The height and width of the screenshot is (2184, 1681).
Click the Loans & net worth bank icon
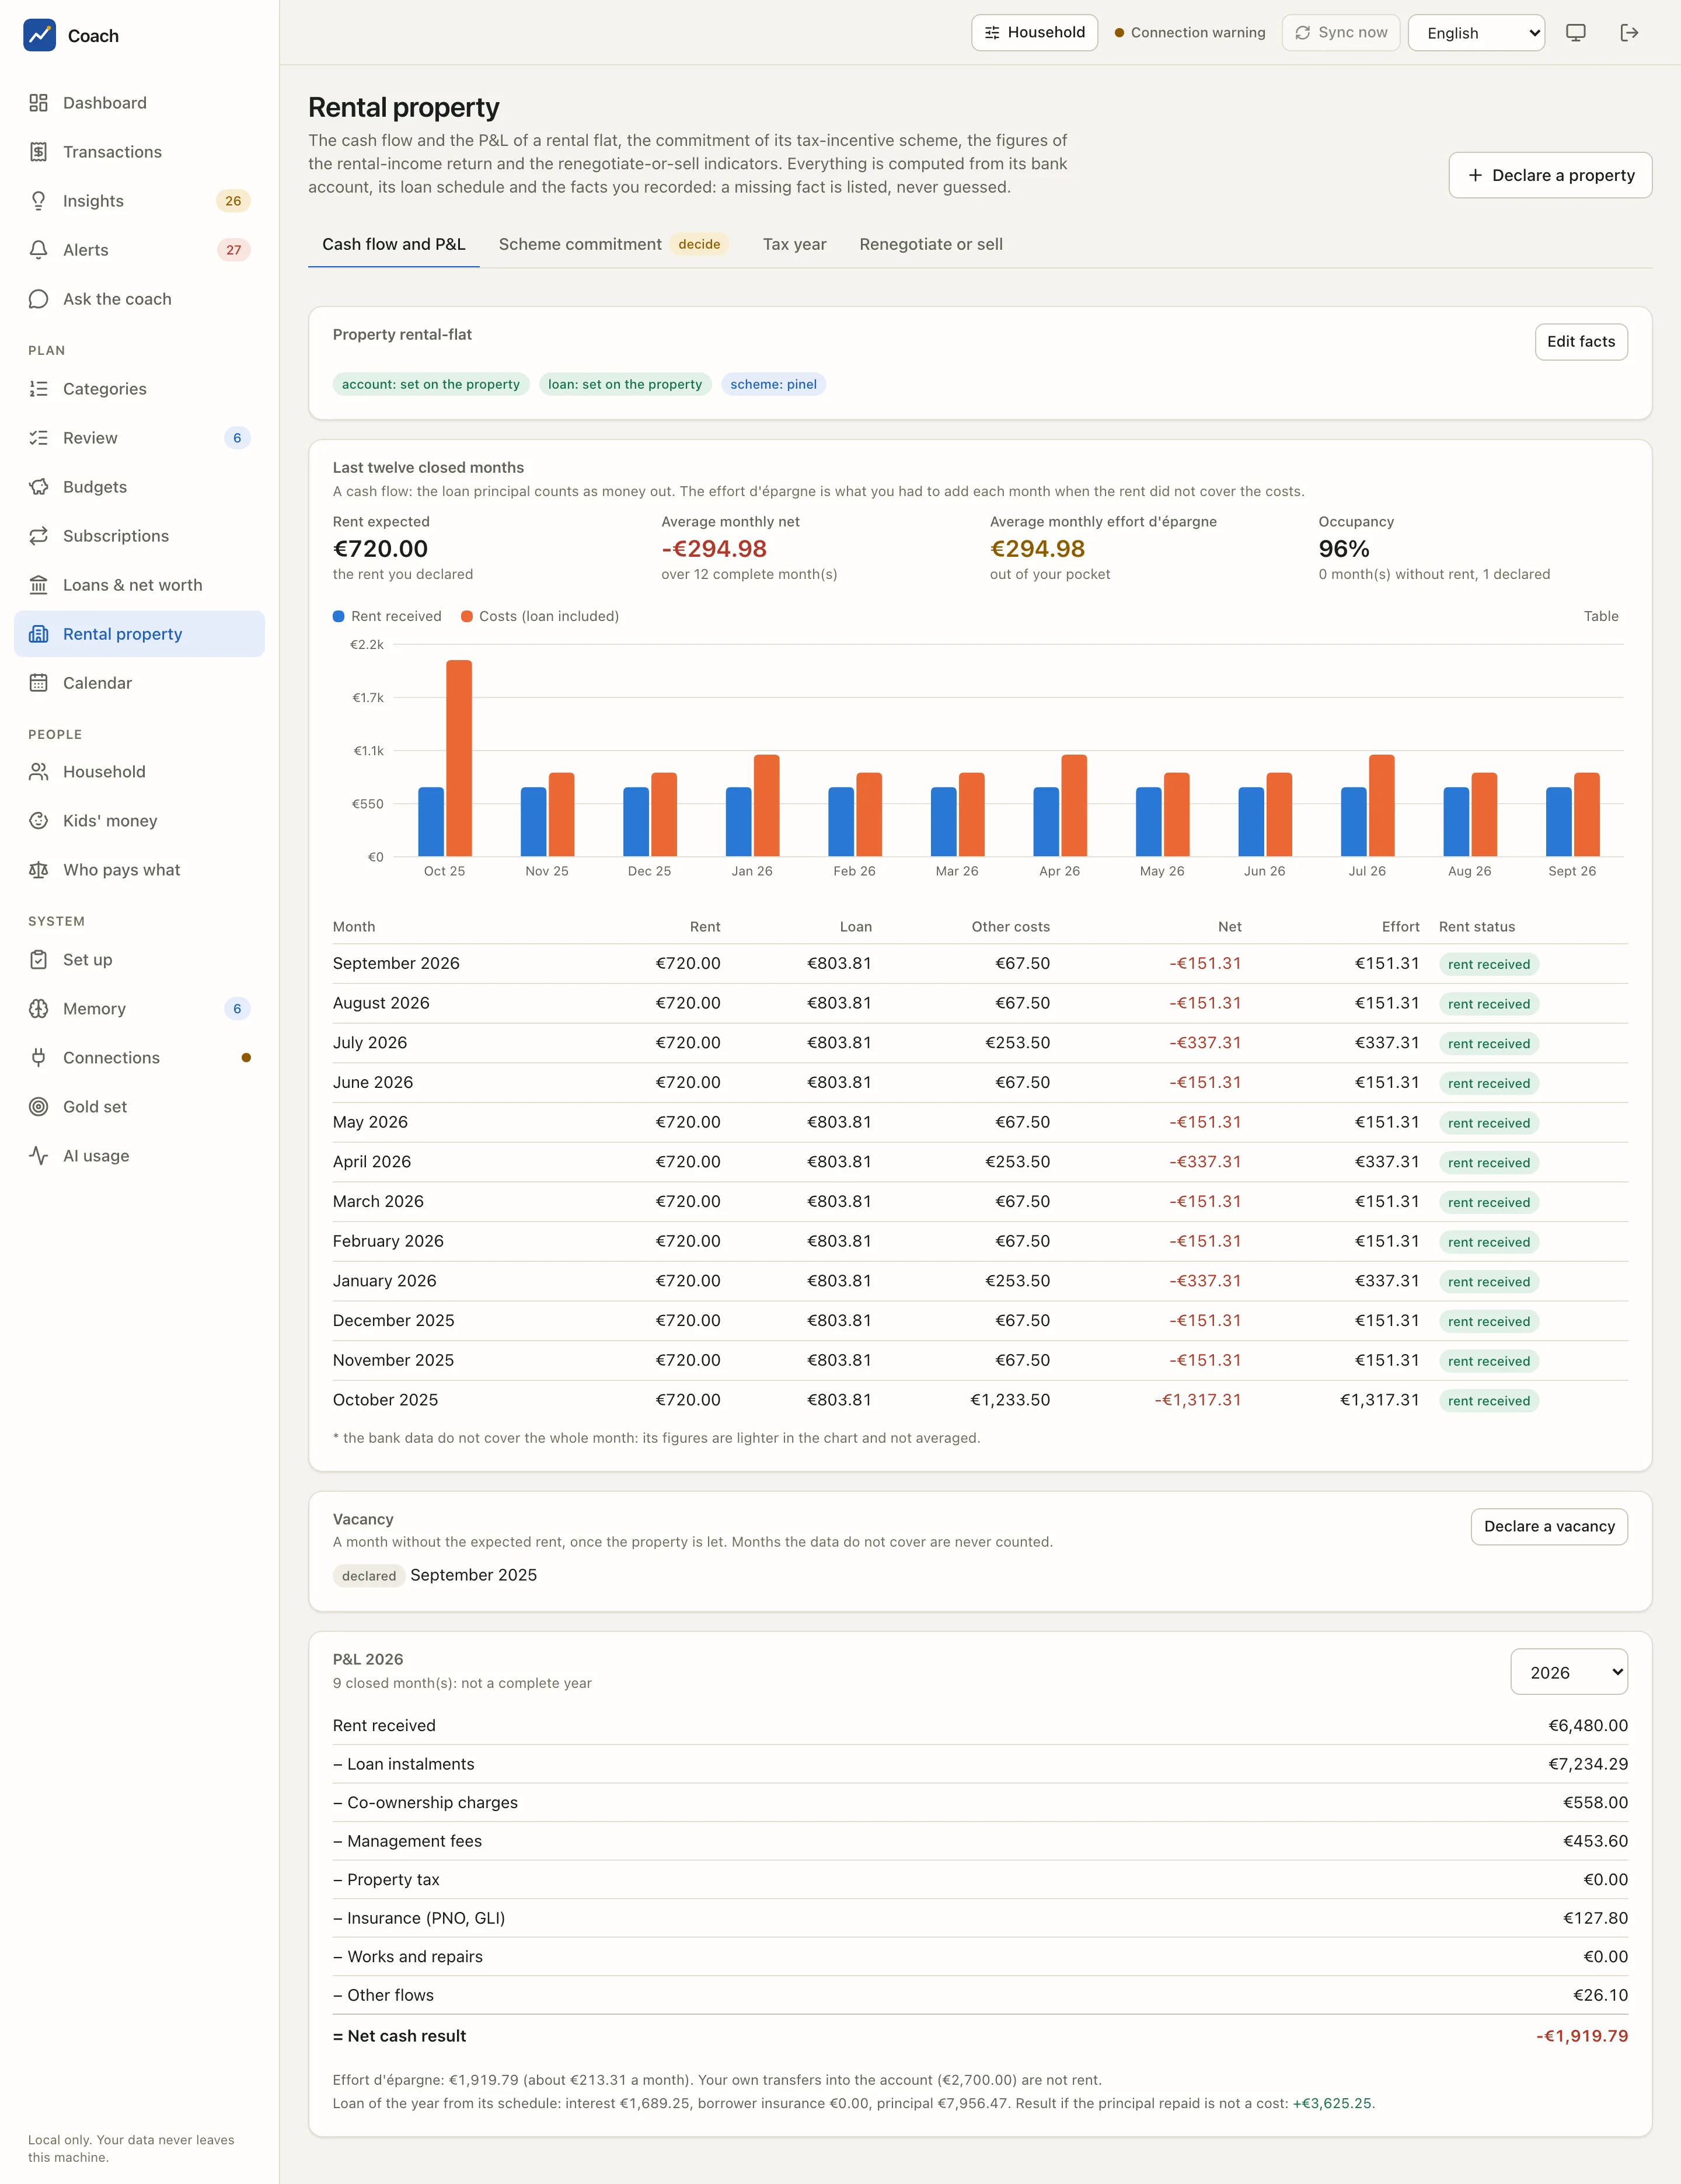39,585
